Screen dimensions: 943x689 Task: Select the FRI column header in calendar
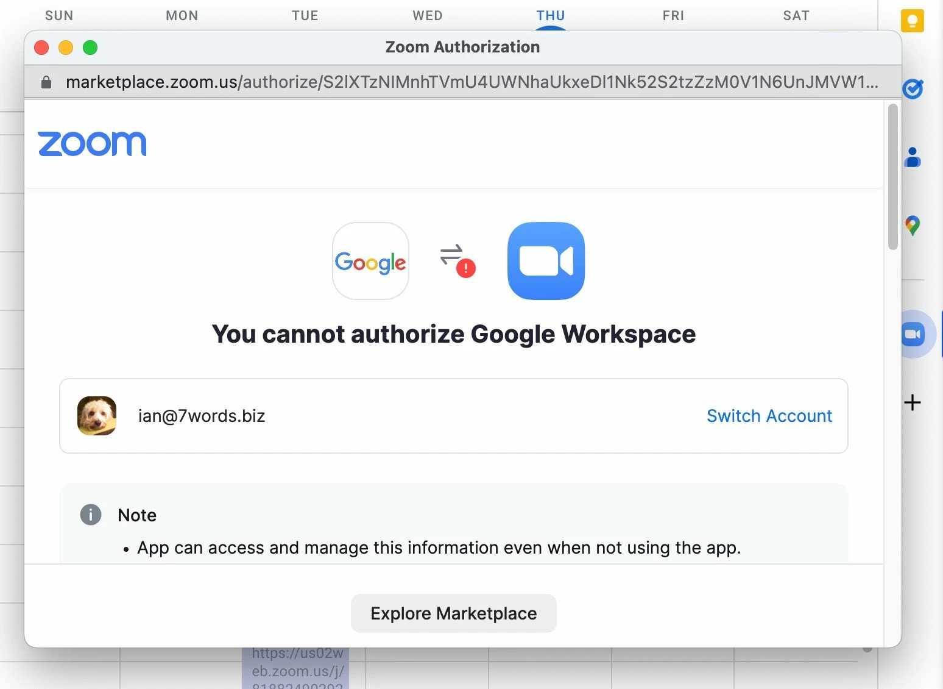coord(674,16)
